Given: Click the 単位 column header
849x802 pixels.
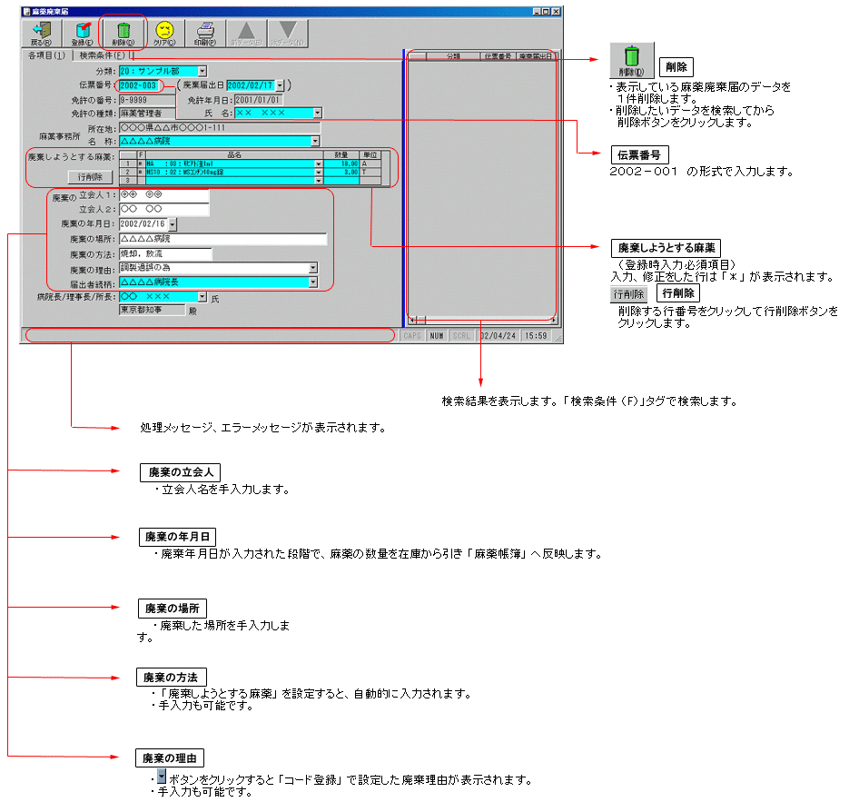Looking at the screenshot, I should (370, 155).
